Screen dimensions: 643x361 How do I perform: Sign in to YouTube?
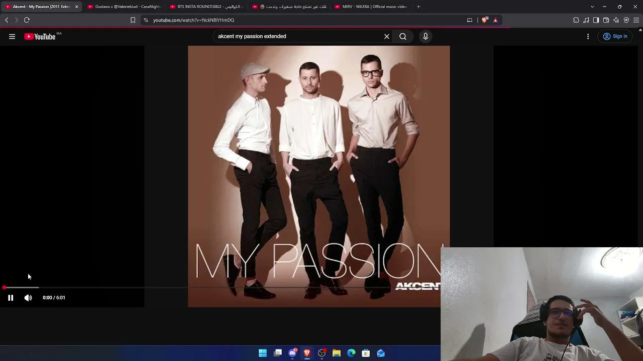(x=615, y=36)
